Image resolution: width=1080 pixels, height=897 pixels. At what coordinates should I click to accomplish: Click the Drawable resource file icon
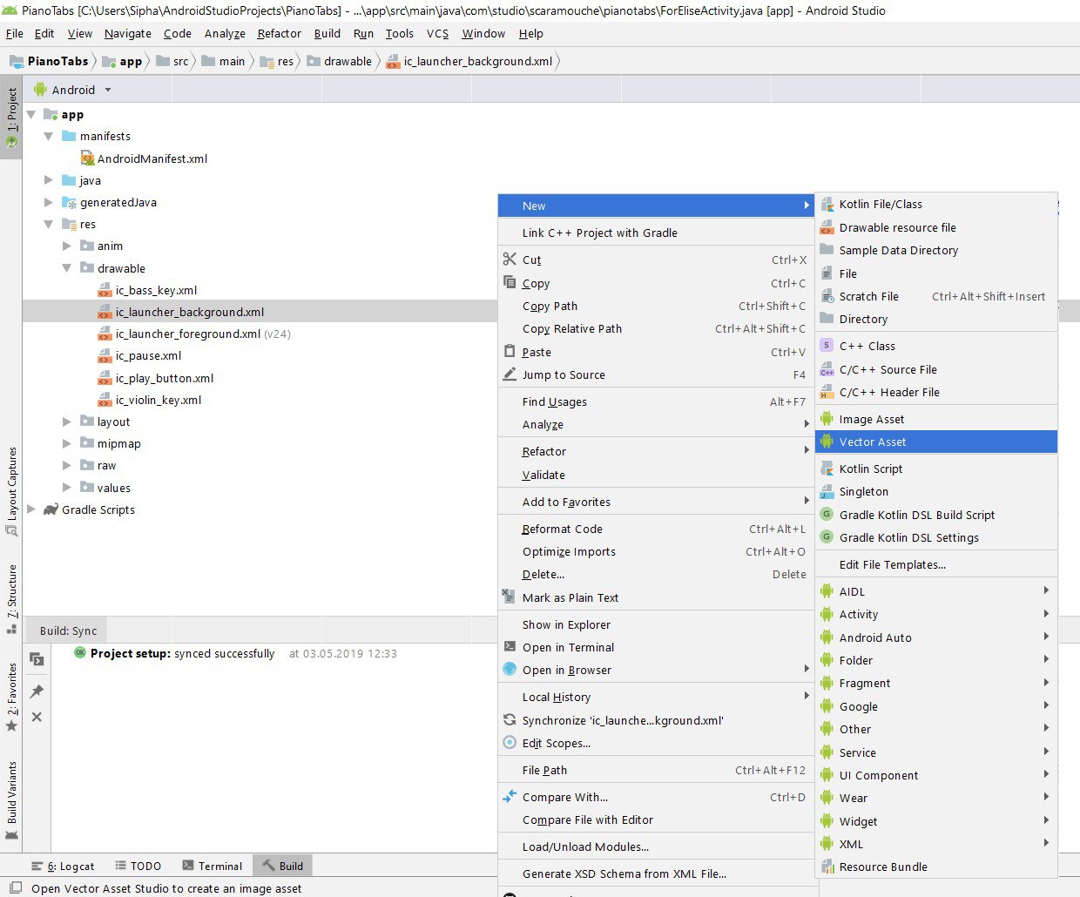click(827, 227)
